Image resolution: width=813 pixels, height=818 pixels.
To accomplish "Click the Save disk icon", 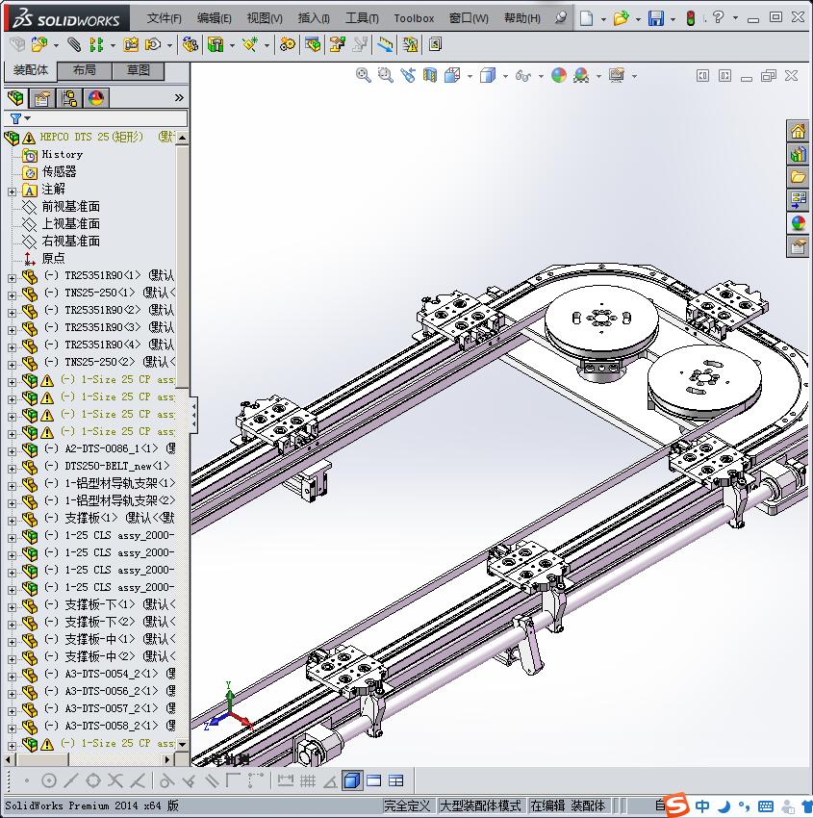I will (x=655, y=18).
